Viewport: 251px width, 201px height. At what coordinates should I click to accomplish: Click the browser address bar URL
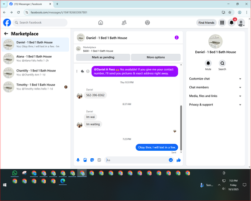(59, 13)
